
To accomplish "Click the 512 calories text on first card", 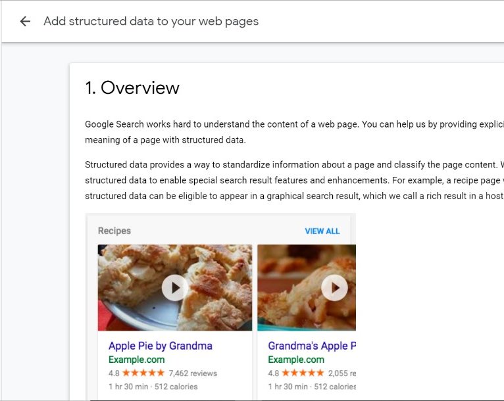I will pos(174,387).
